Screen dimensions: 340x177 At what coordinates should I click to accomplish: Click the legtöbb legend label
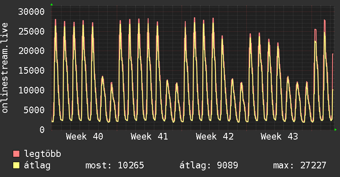[x=42, y=154]
